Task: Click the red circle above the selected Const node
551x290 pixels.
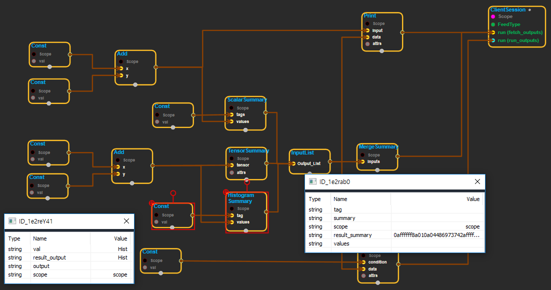Action: point(173,193)
